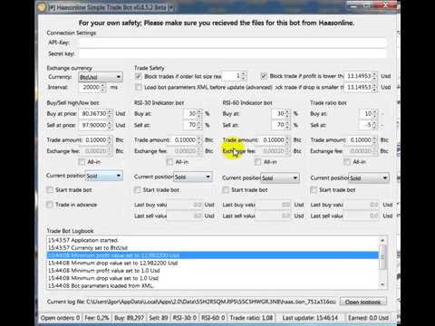Image resolution: width=435 pixels, height=326 pixels.
Task: Click RSI-60 Sell at 70 field
Action: pos(281,125)
